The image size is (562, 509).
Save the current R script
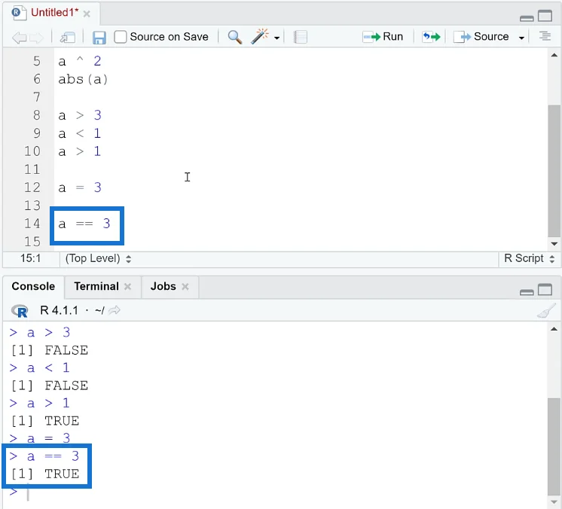coord(99,37)
